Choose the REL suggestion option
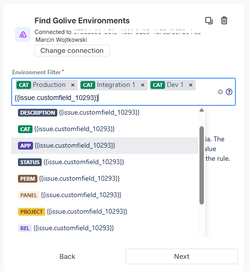 [x=105, y=228]
